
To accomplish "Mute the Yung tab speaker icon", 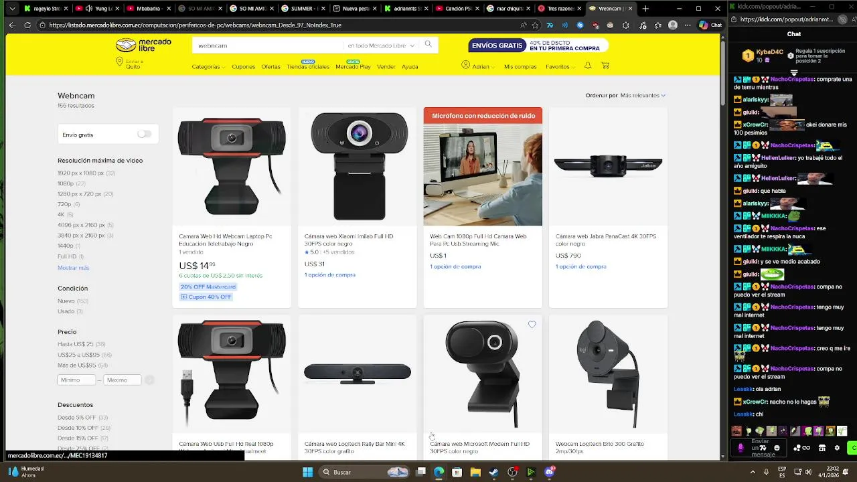I will click(88, 9).
